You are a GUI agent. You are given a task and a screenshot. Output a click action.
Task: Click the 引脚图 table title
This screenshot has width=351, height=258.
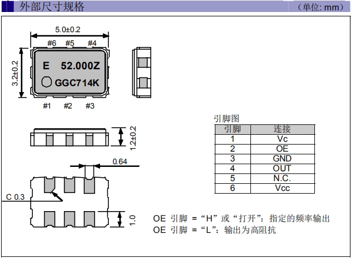(226, 118)
